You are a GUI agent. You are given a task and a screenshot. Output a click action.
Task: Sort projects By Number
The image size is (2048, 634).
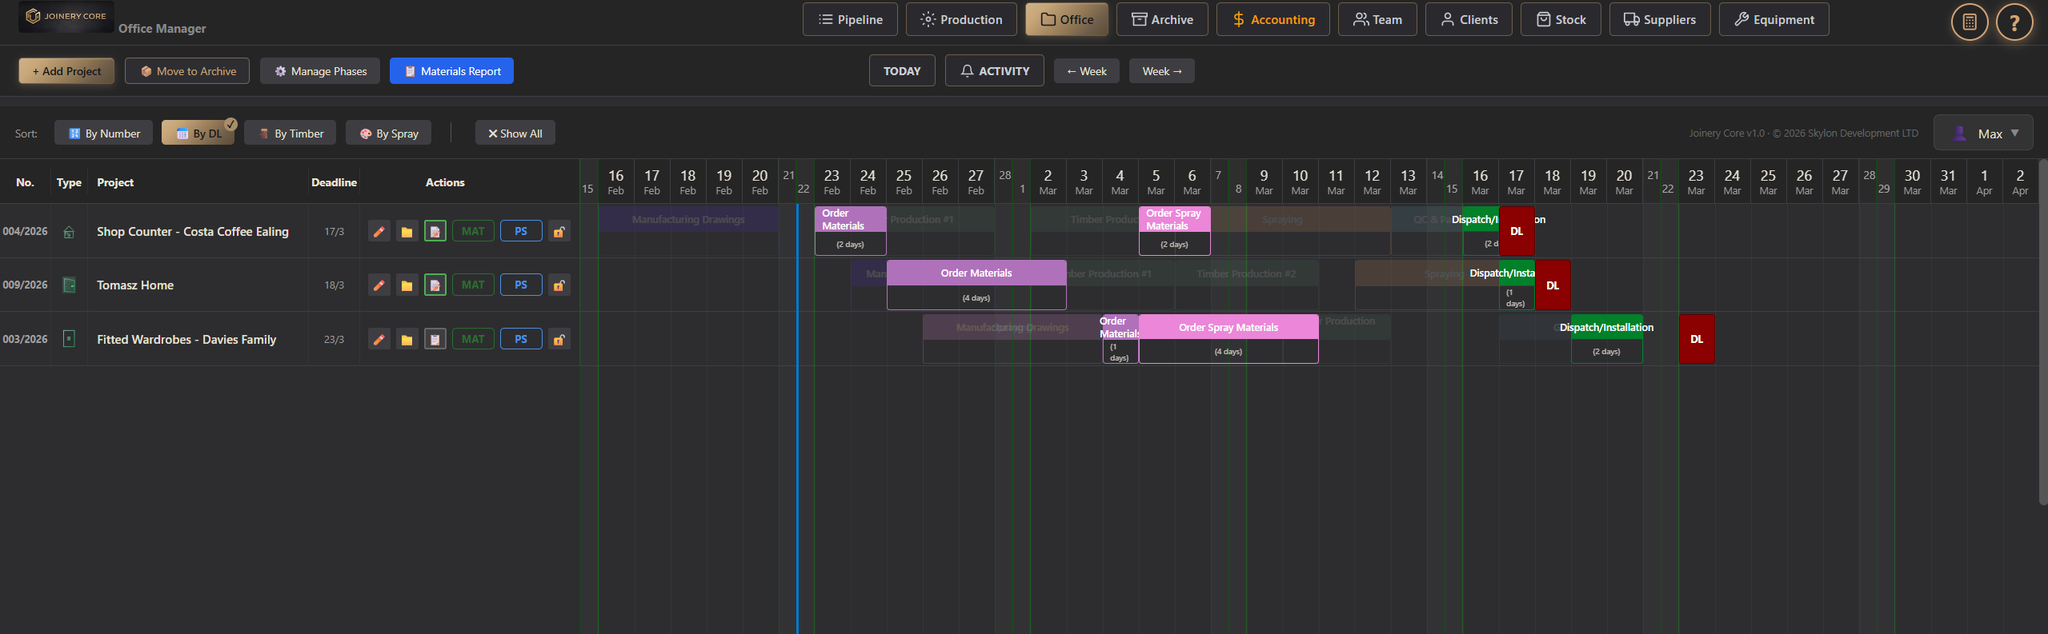(104, 134)
